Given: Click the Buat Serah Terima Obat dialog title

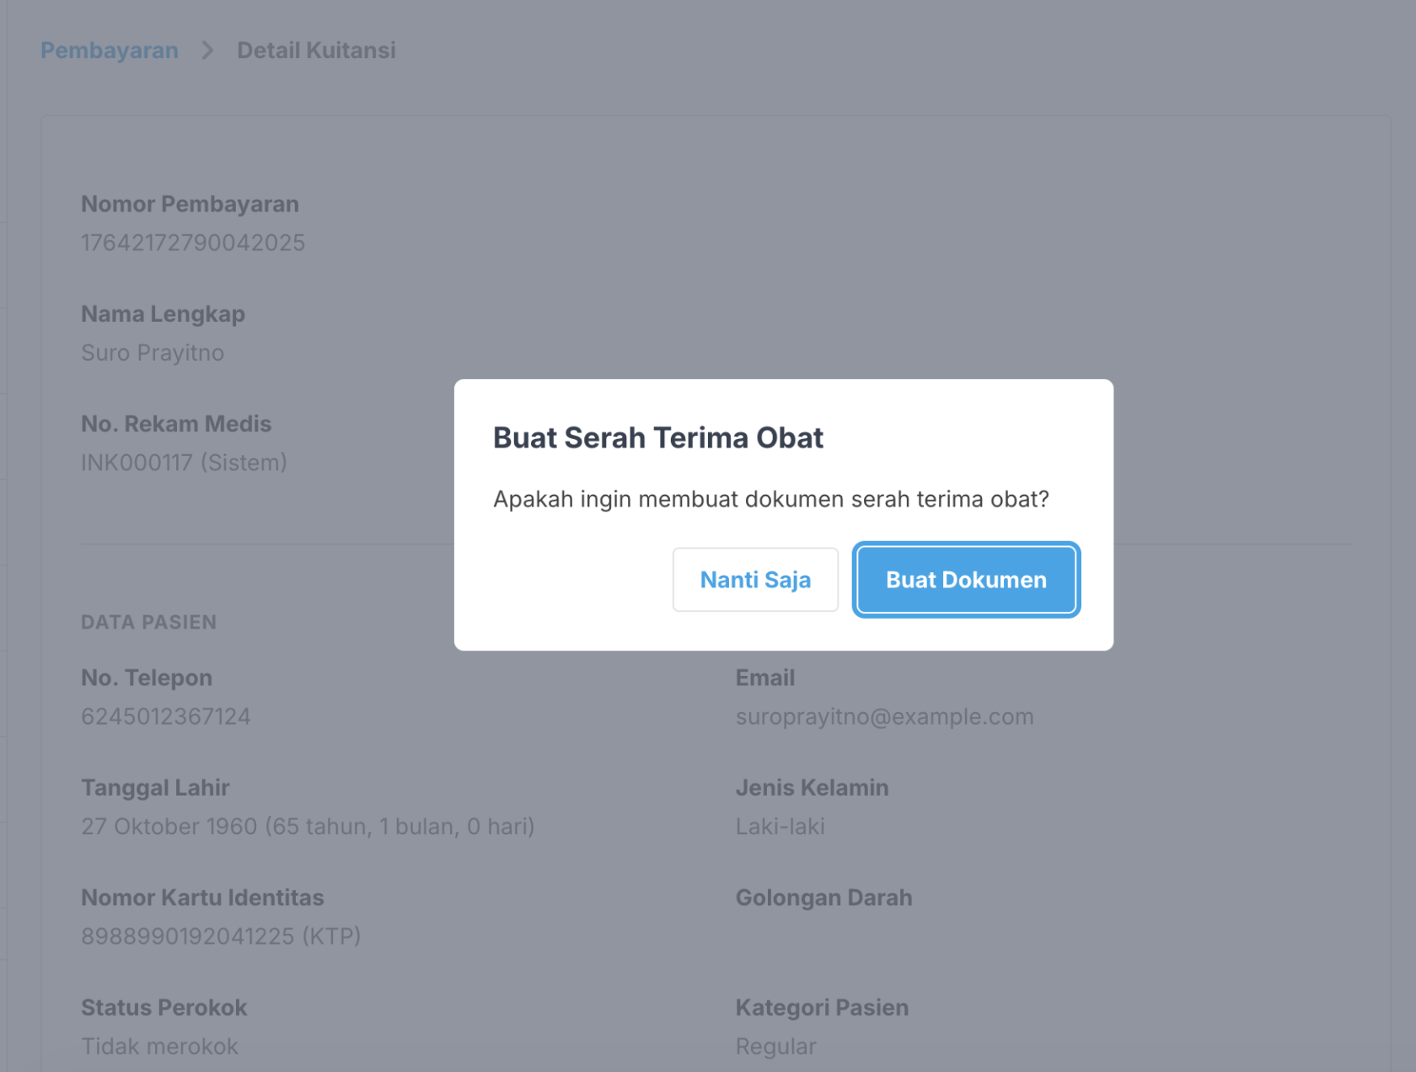Looking at the screenshot, I should pos(657,437).
